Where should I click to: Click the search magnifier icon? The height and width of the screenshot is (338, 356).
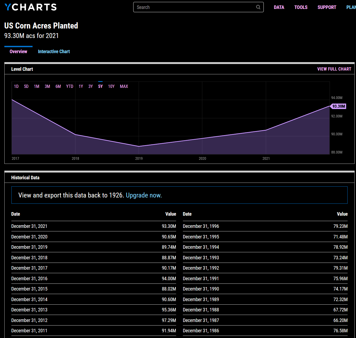[258, 7]
